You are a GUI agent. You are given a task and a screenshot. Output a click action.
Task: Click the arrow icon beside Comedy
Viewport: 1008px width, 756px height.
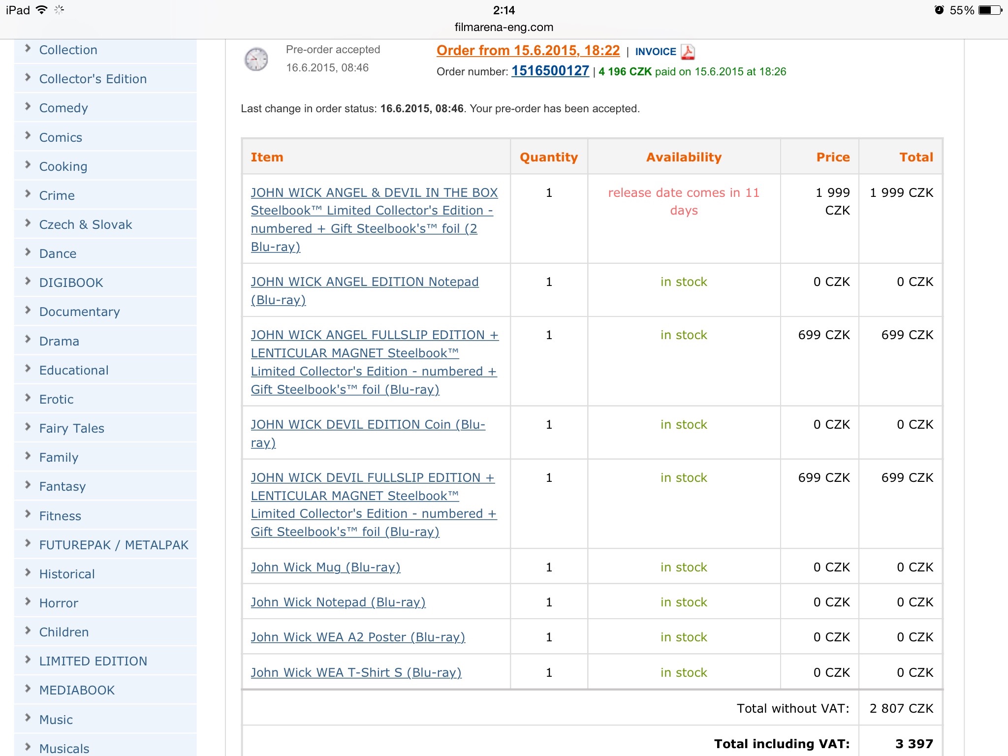pyautogui.click(x=28, y=107)
